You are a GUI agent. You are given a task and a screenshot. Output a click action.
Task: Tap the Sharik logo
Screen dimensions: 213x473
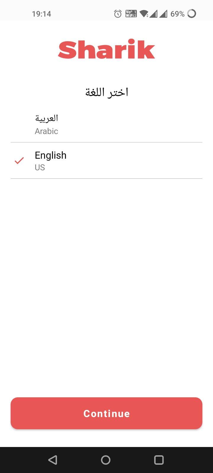(106, 49)
